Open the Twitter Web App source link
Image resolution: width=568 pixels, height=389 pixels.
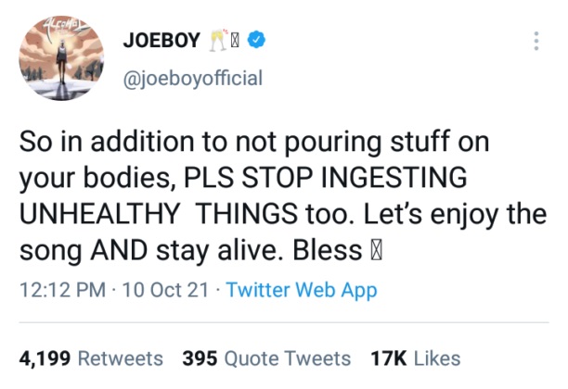[x=302, y=291]
